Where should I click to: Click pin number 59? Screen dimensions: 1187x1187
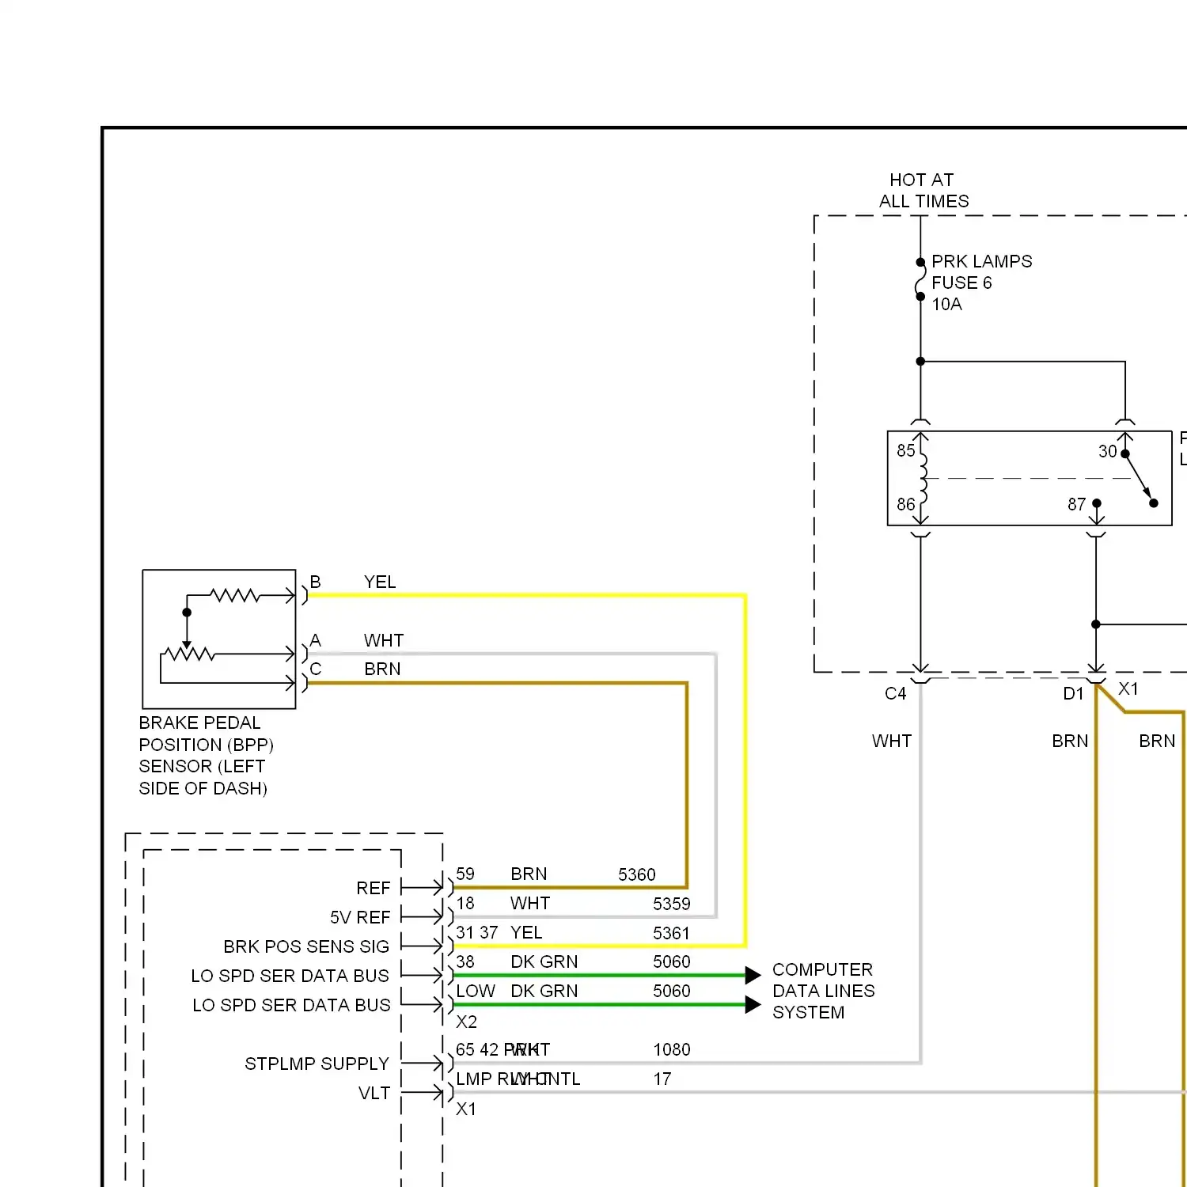(465, 874)
